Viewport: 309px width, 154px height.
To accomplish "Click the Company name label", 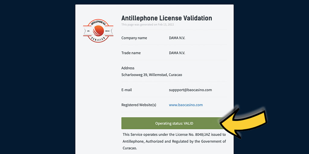I will pos(134,38).
